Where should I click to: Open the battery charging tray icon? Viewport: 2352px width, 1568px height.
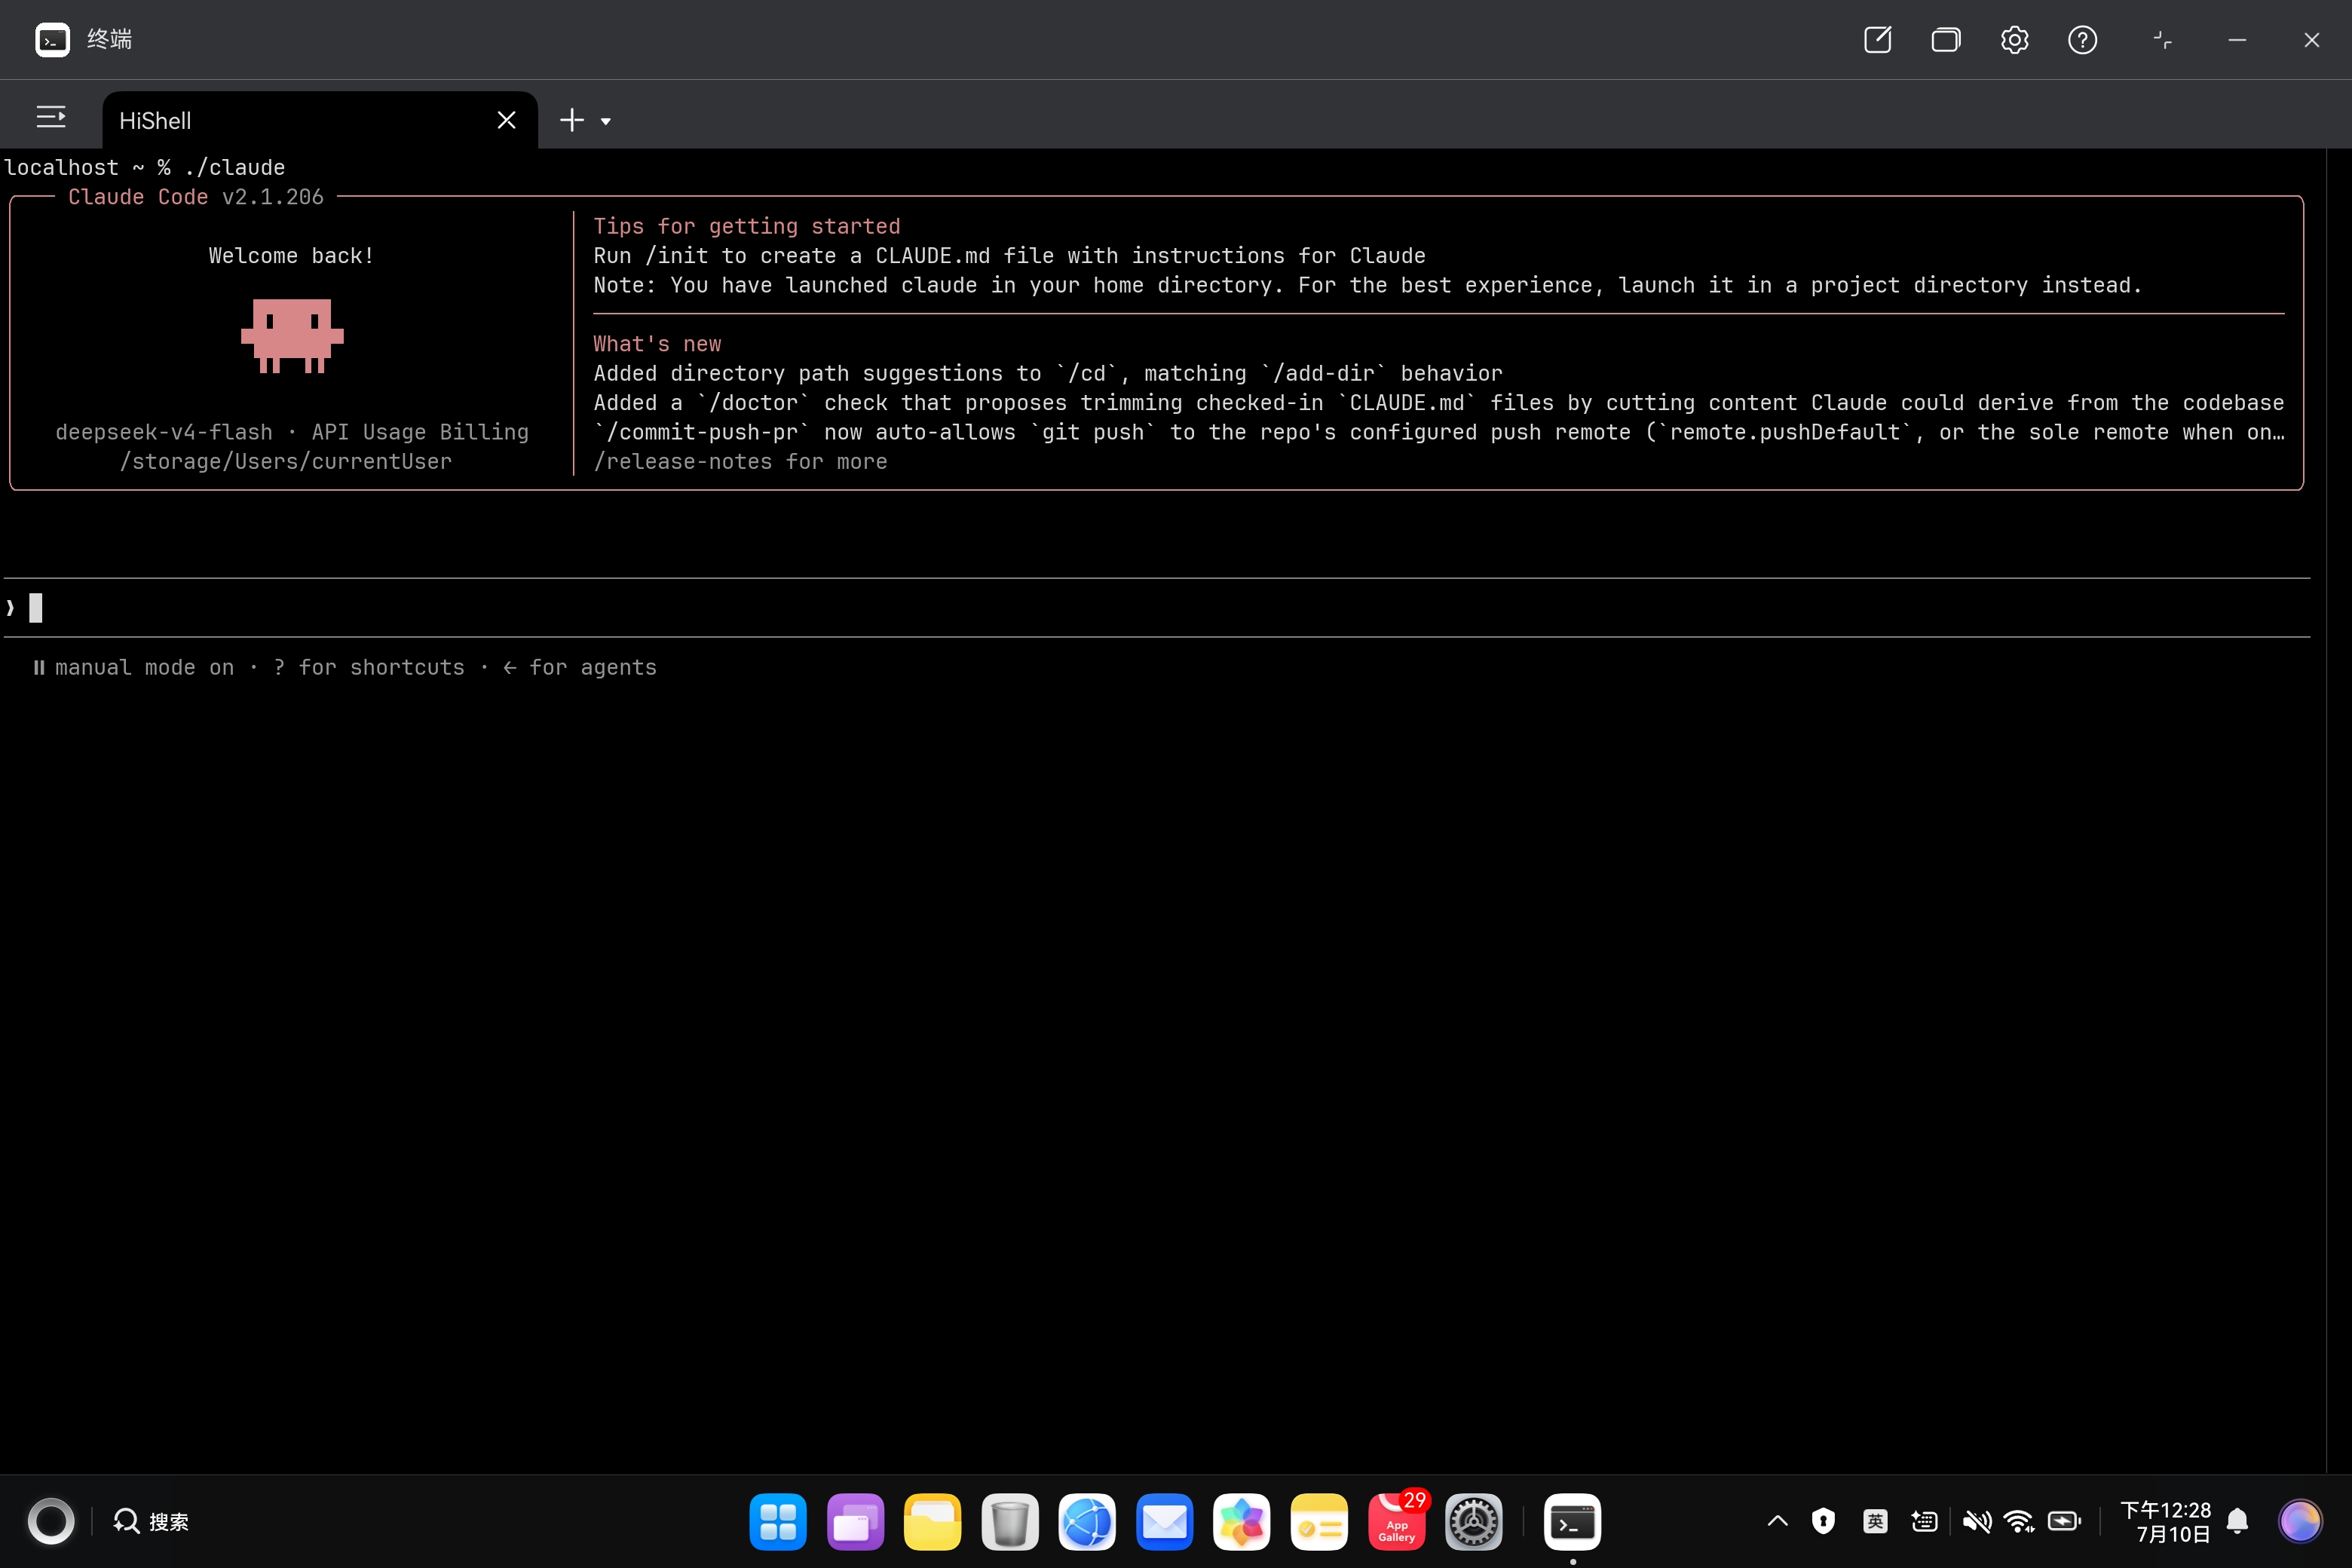click(2064, 1521)
